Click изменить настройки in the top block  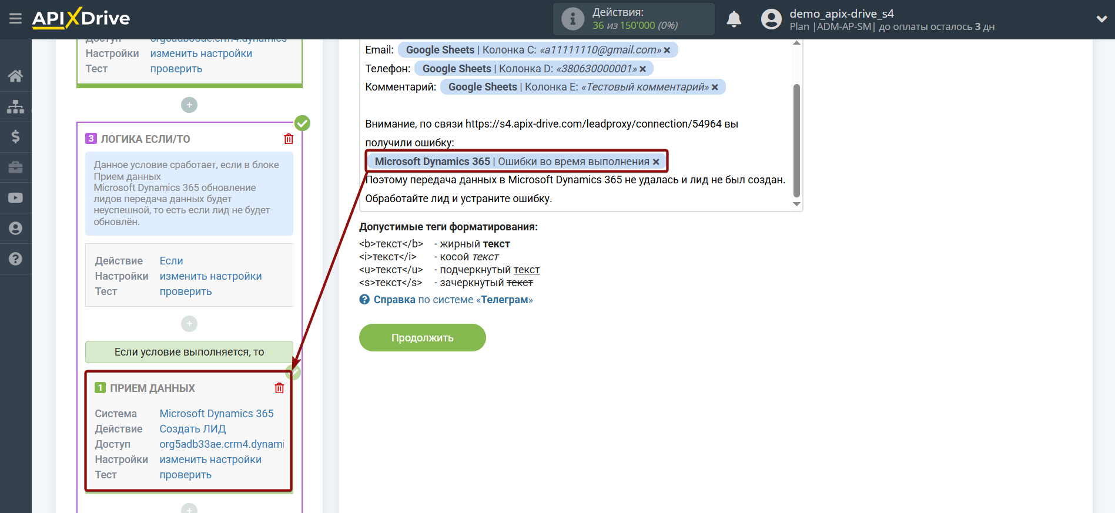point(201,53)
